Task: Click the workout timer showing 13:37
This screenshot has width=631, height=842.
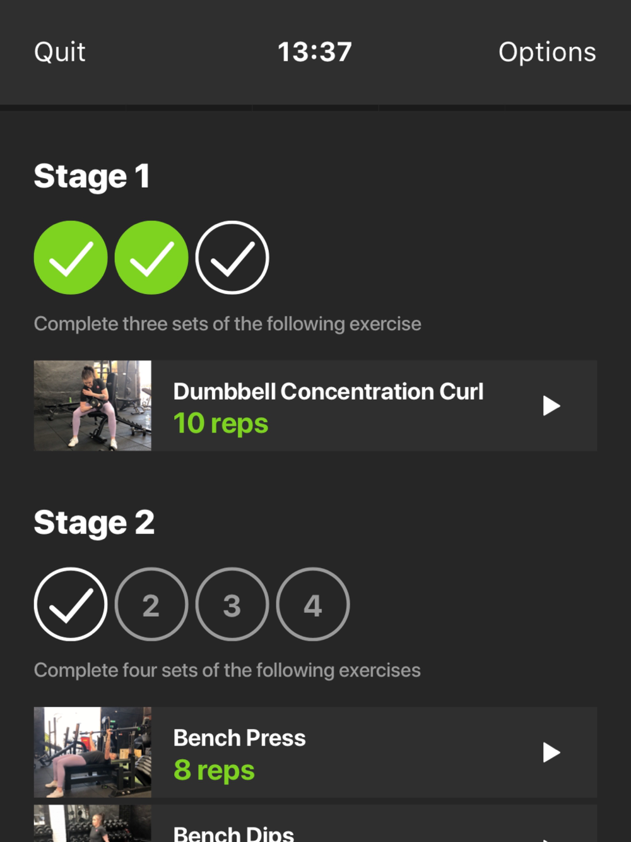Action: coord(315,52)
